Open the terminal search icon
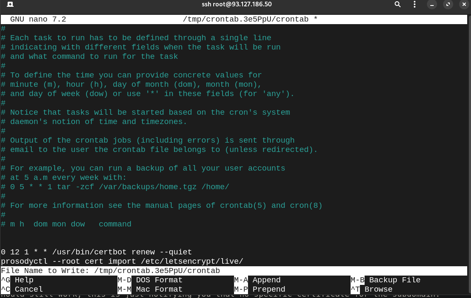The image size is (471, 298). 397,4
